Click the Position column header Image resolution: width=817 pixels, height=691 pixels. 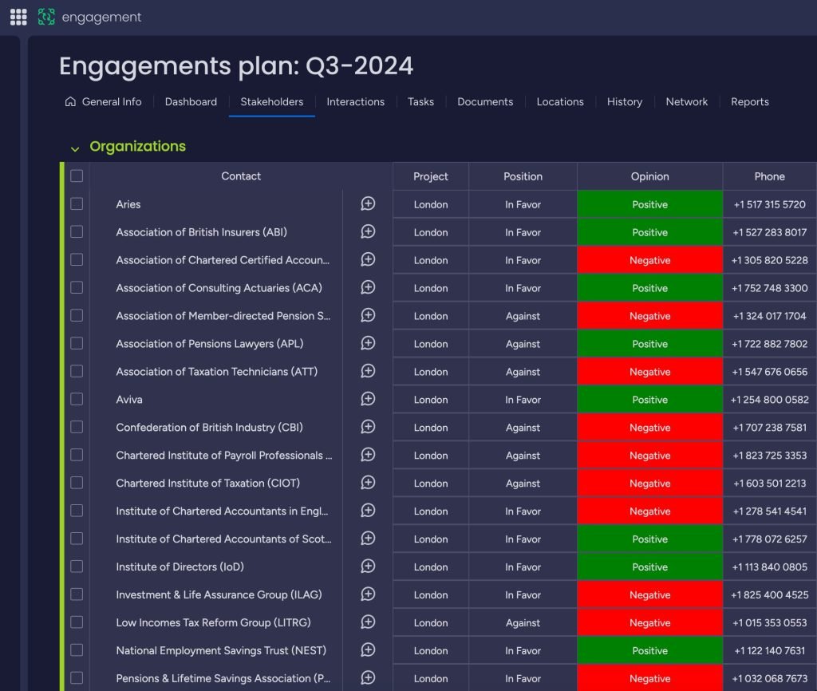(x=523, y=176)
